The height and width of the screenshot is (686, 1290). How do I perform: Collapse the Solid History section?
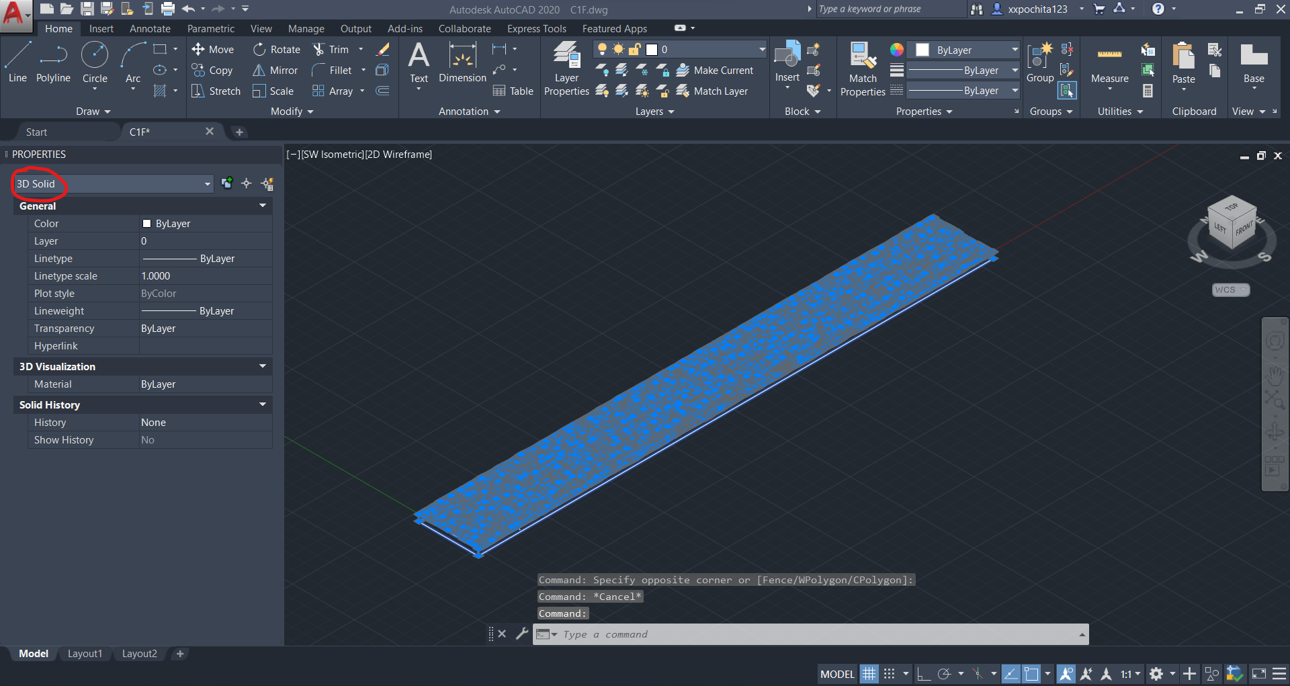[263, 404]
